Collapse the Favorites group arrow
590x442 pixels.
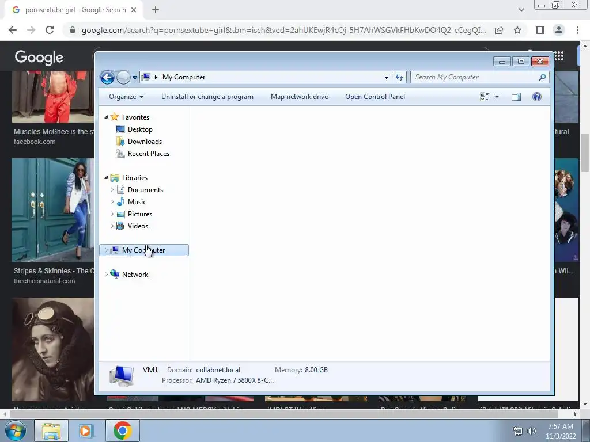pyautogui.click(x=106, y=117)
